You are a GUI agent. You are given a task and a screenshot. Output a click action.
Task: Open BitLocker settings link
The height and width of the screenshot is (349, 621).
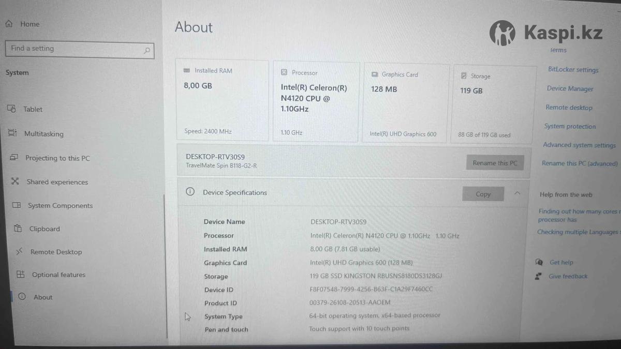pos(573,70)
